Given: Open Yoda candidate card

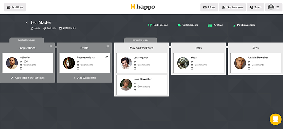Looking at the screenshot, I should [x=198, y=63].
